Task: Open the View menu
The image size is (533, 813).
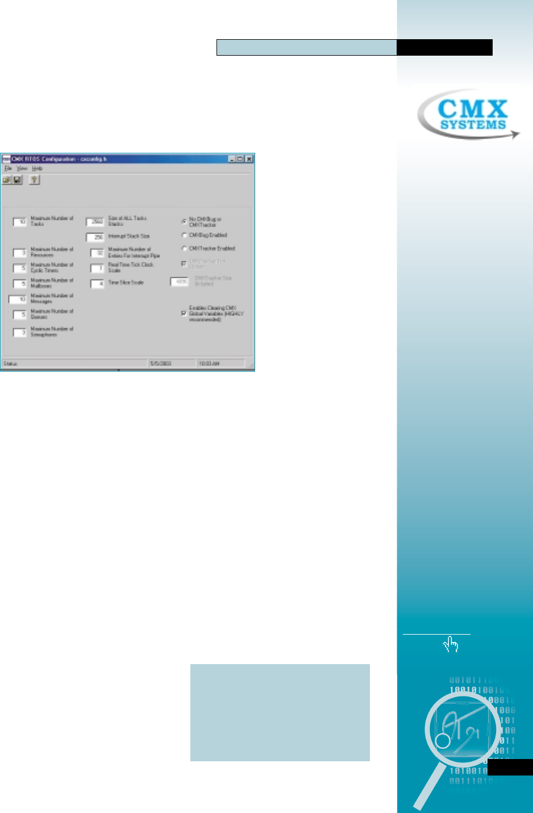Action: click(22, 169)
